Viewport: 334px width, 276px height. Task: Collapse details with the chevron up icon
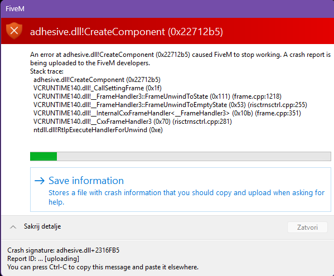click(13, 227)
